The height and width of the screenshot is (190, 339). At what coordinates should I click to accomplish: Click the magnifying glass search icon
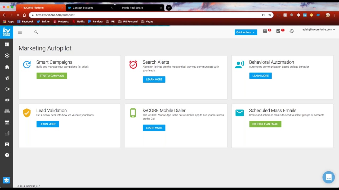[x=36, y=32]
